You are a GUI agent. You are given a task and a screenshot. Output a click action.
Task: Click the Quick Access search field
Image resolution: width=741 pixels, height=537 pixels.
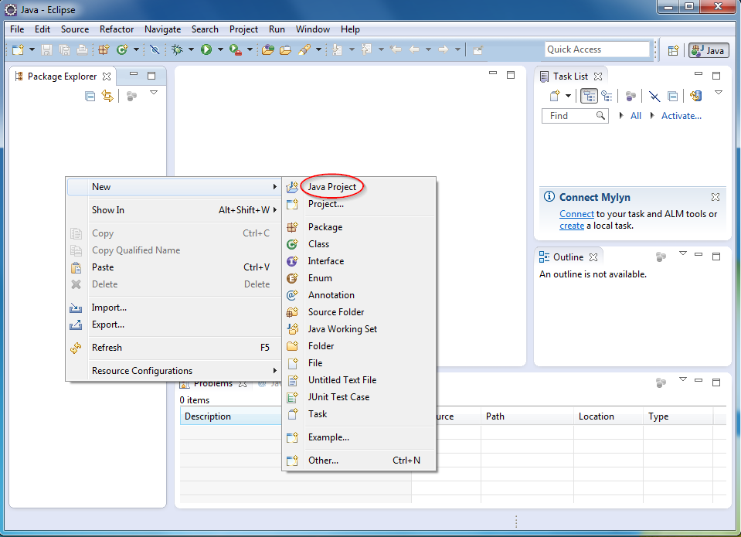point(597,49)
